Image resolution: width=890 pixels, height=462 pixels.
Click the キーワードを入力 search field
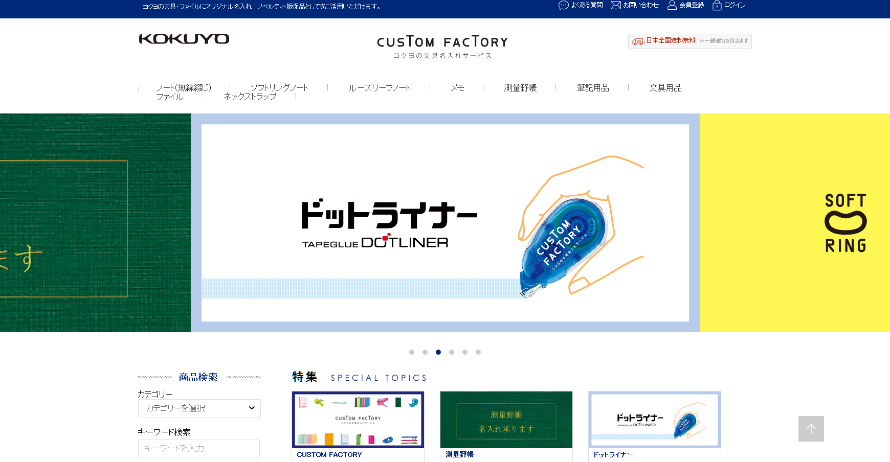click(x=199, y=448)
